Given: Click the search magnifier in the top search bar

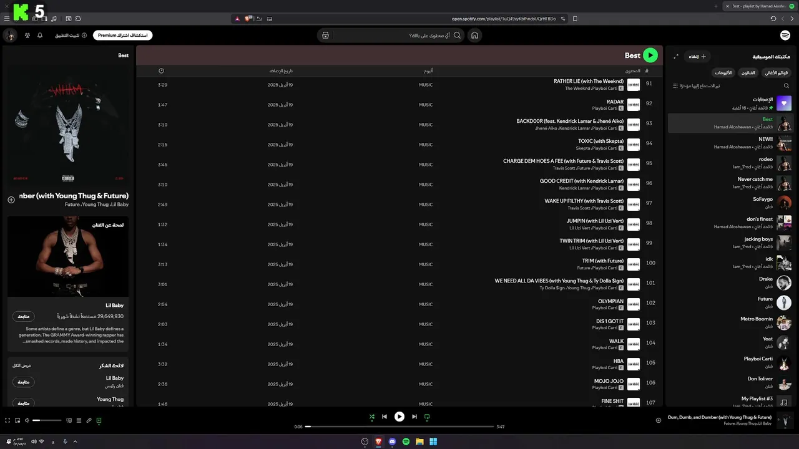Looking at the screenshot, I should point(458,36).
